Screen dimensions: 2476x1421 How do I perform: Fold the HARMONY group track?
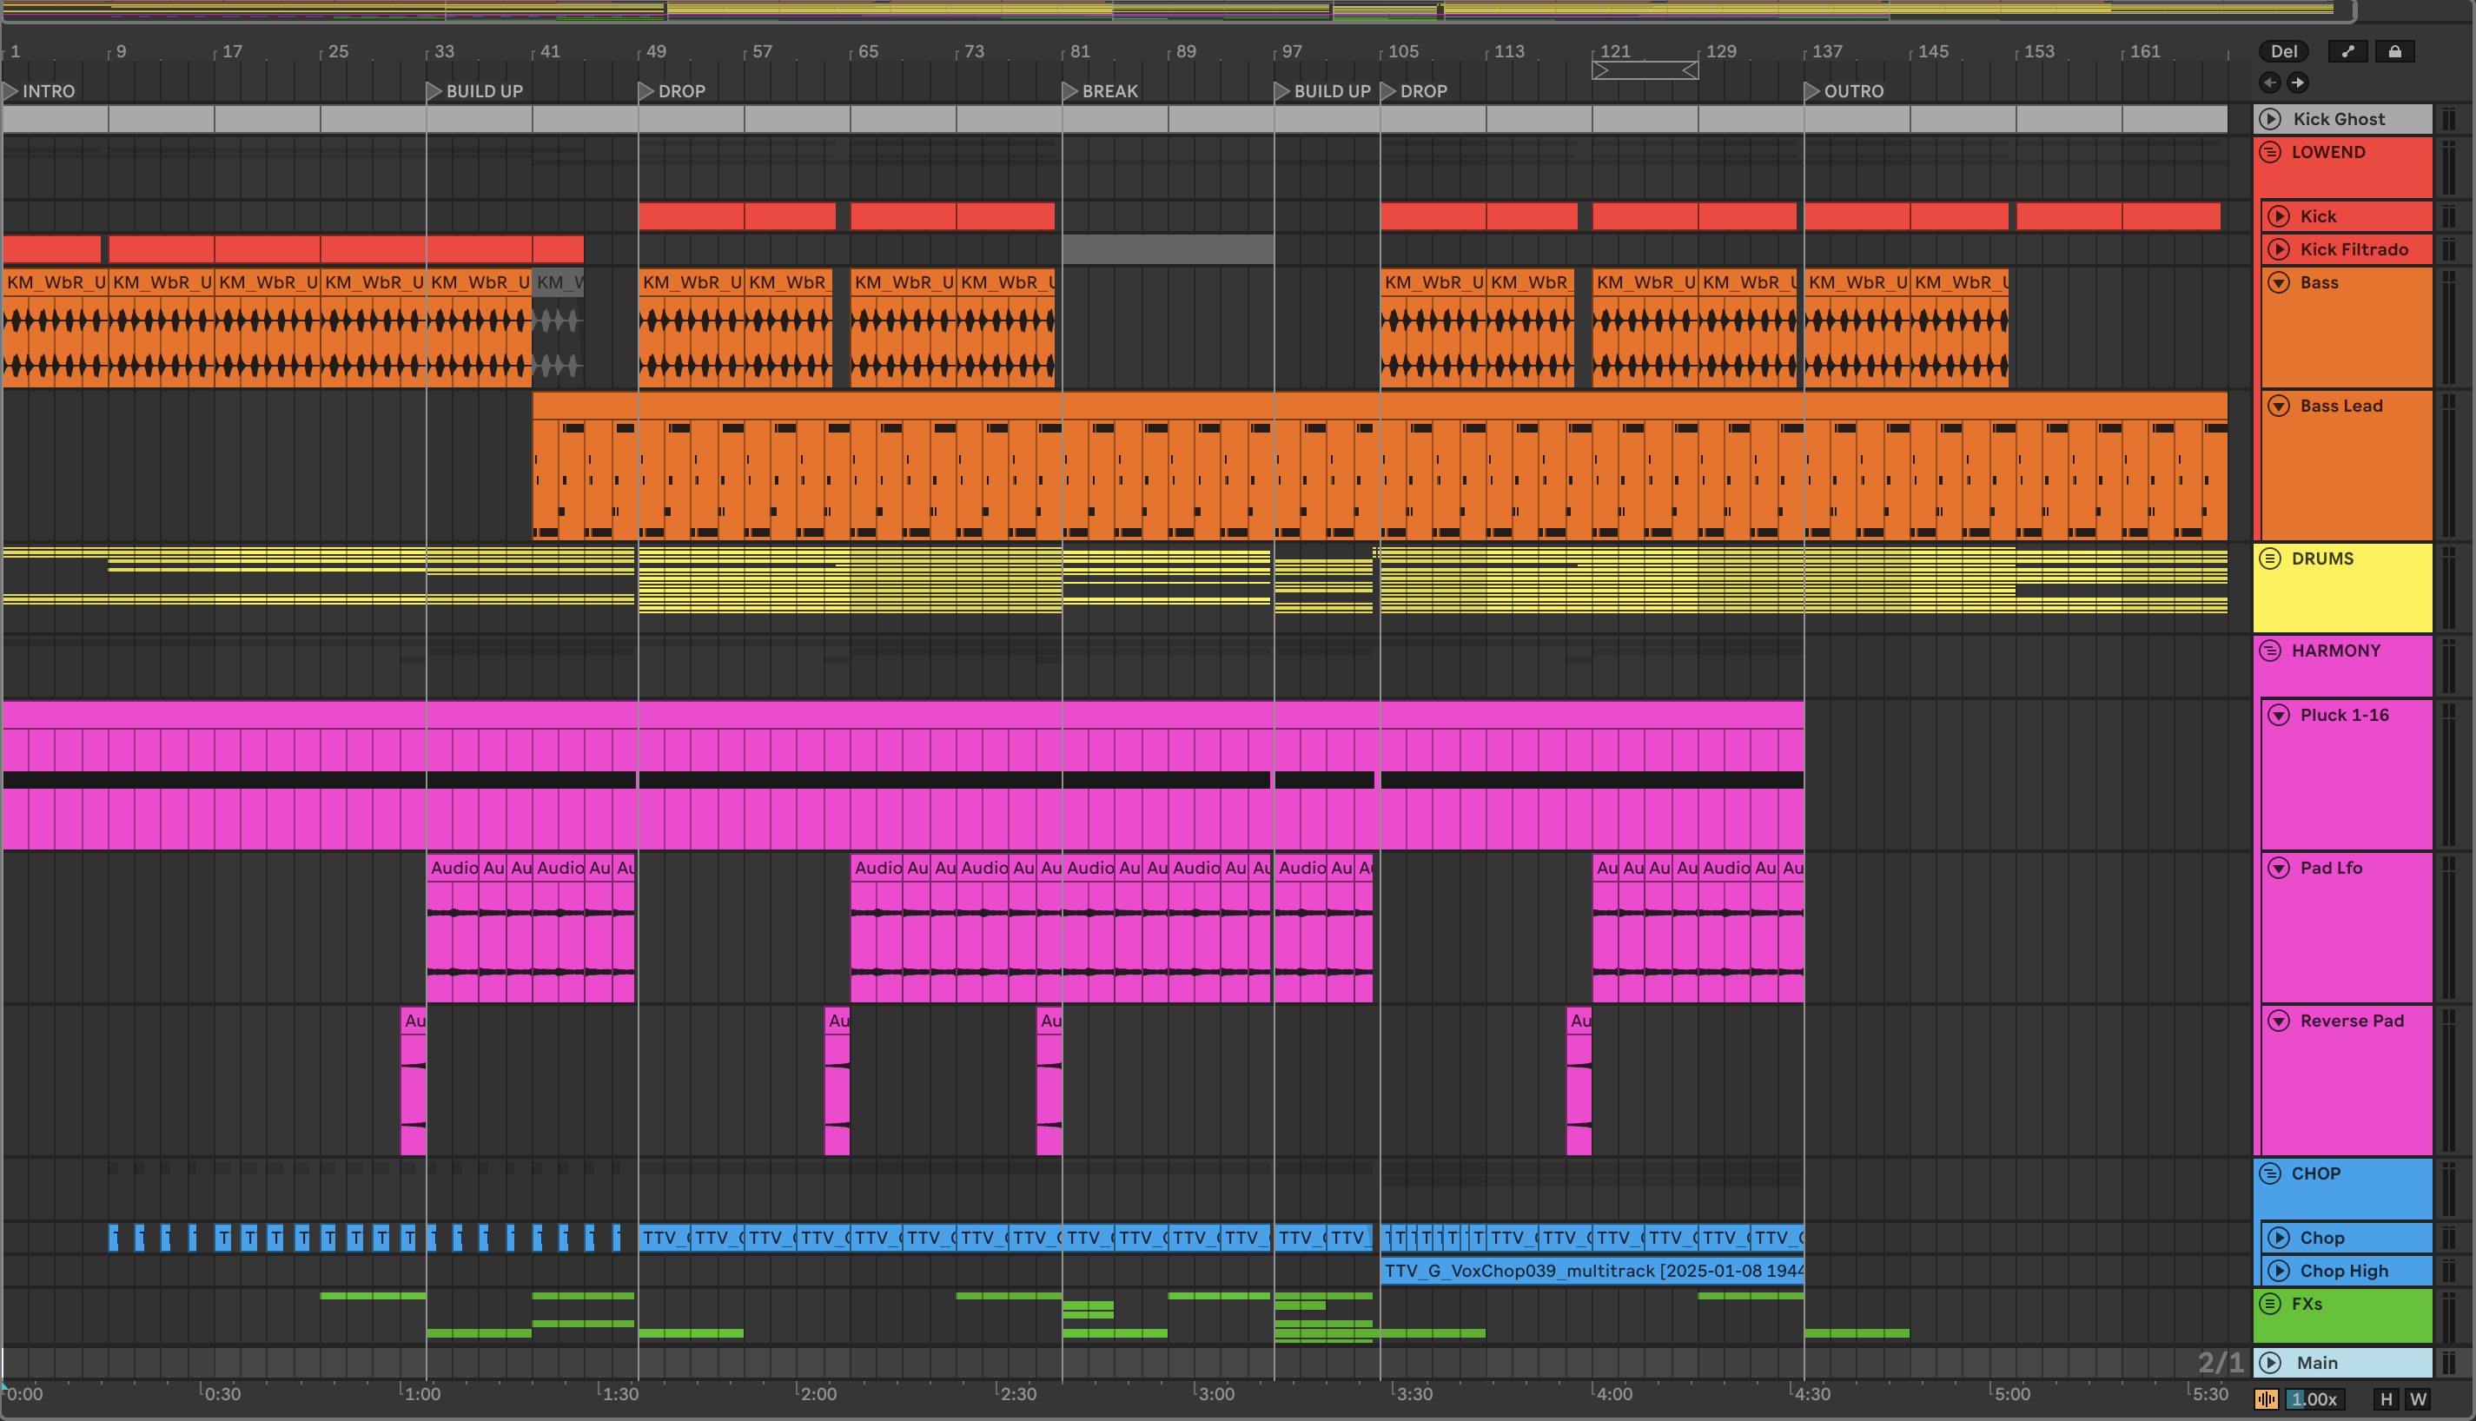coord(2271,651)
